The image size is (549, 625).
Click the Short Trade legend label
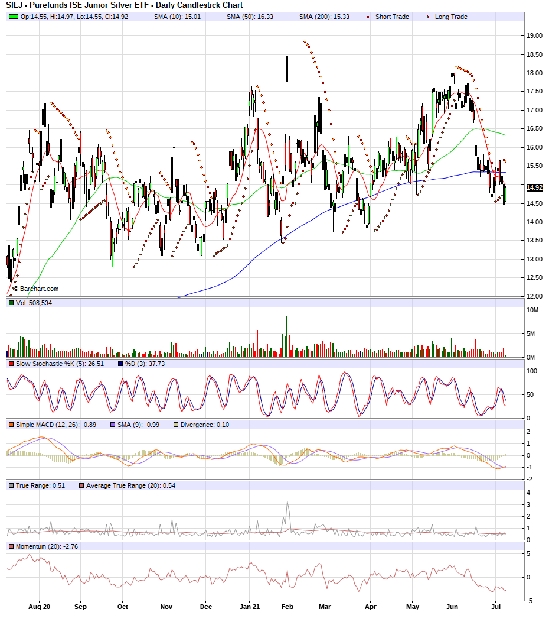[x=392, y=17]
